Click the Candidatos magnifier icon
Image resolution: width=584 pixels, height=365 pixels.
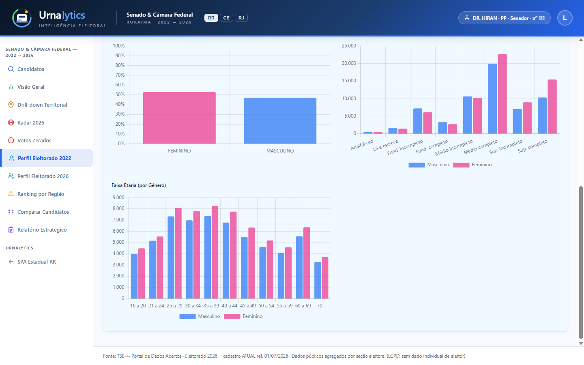[x=11, y=69]
